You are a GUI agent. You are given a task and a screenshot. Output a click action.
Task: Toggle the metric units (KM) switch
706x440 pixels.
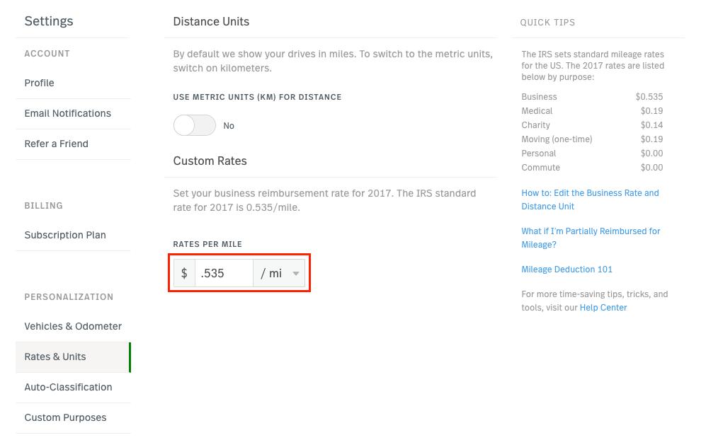pyautogui.click(x=195, y=125)
